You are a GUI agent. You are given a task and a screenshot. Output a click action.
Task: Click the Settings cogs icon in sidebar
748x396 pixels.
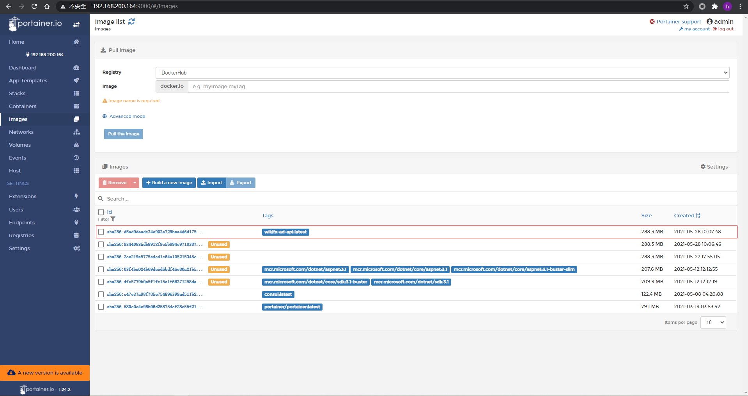(76, 248)
